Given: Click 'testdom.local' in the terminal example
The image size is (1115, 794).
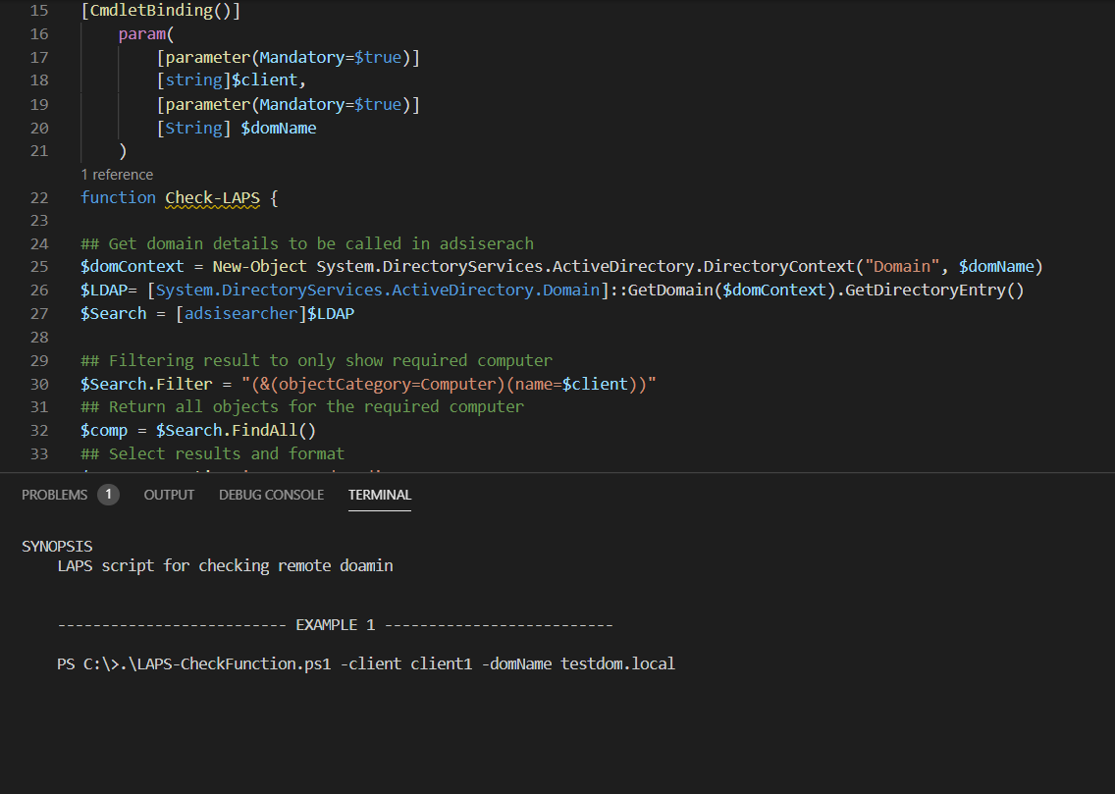Looking at the screenshot, I should (618, 663).
